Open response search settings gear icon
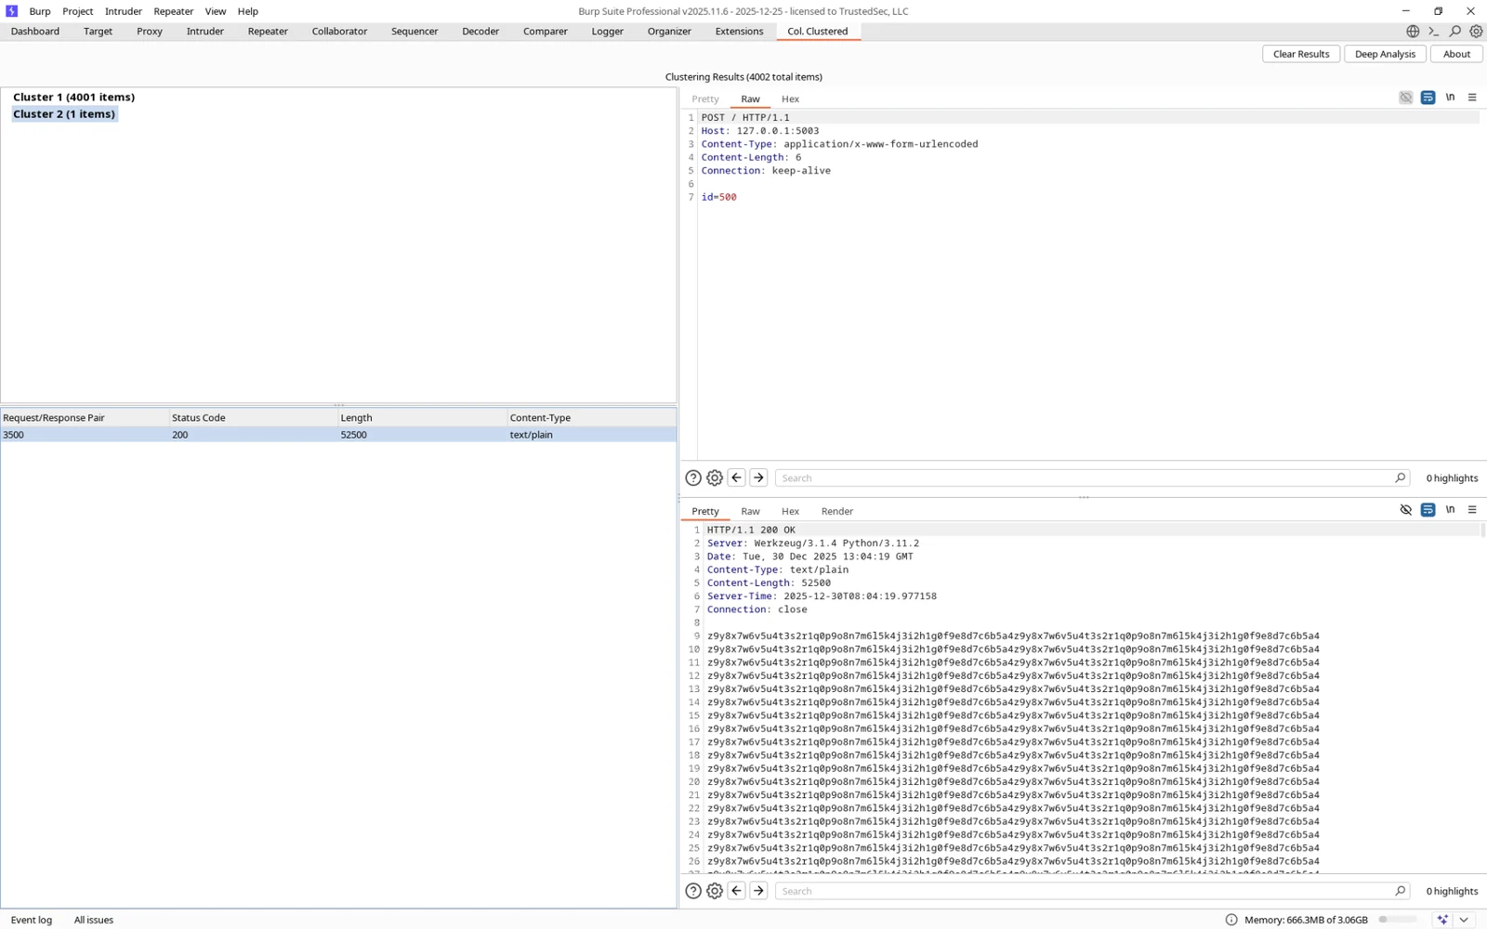1487x929 pixels. 715,891
